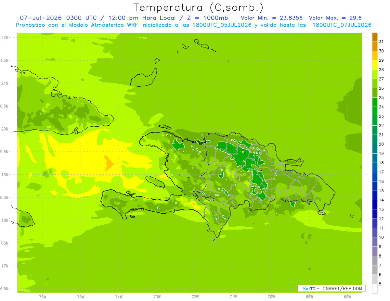Click the '1800UTC_07JUL2026' valid-until time
Viewport: 390px width, 301px height.
[x=342, y=25]
